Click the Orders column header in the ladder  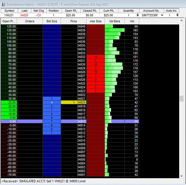click(x=30, y=21)
